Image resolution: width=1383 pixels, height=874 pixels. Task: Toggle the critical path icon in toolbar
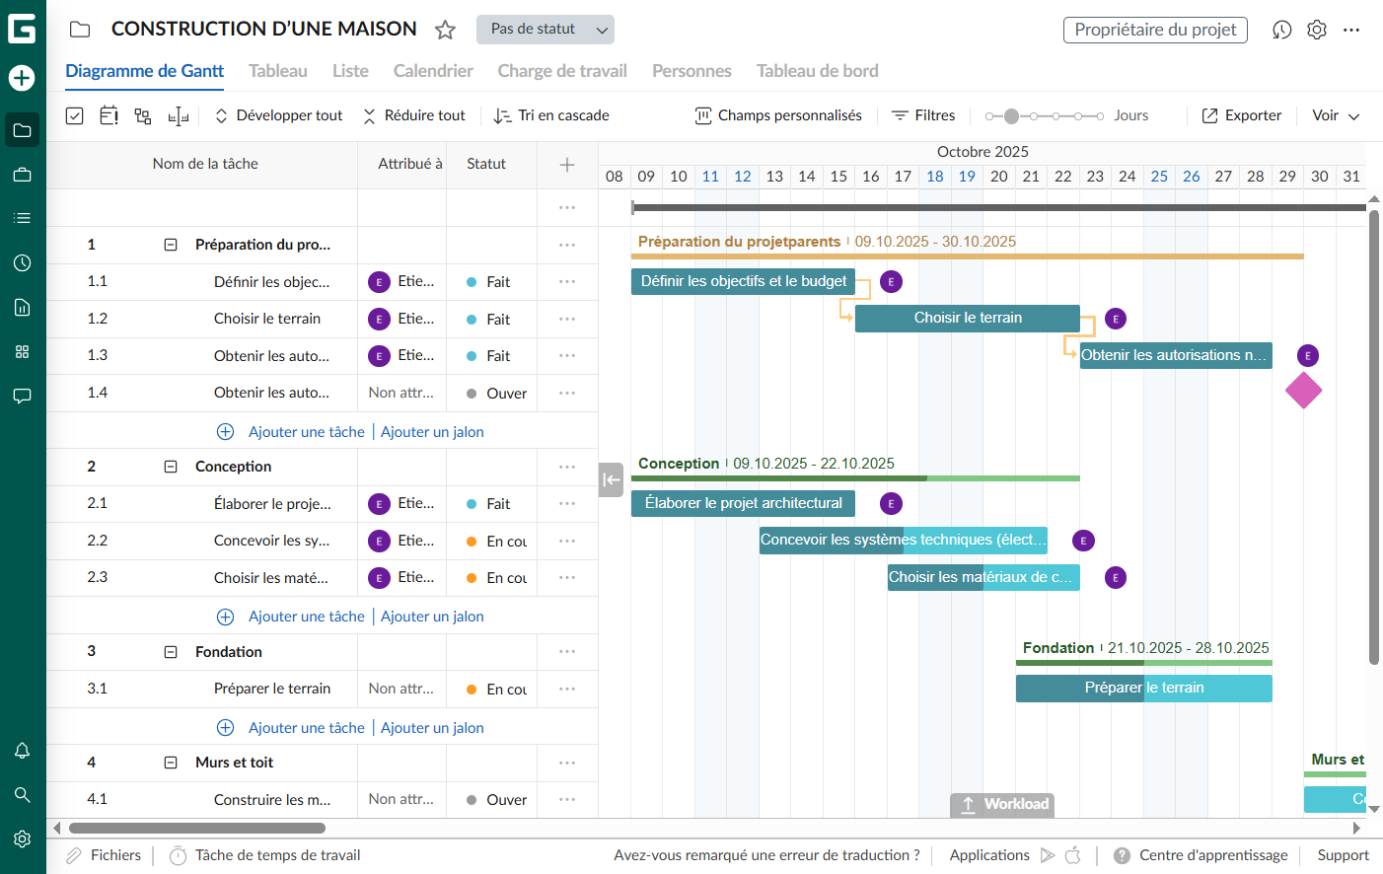point(142,115)
